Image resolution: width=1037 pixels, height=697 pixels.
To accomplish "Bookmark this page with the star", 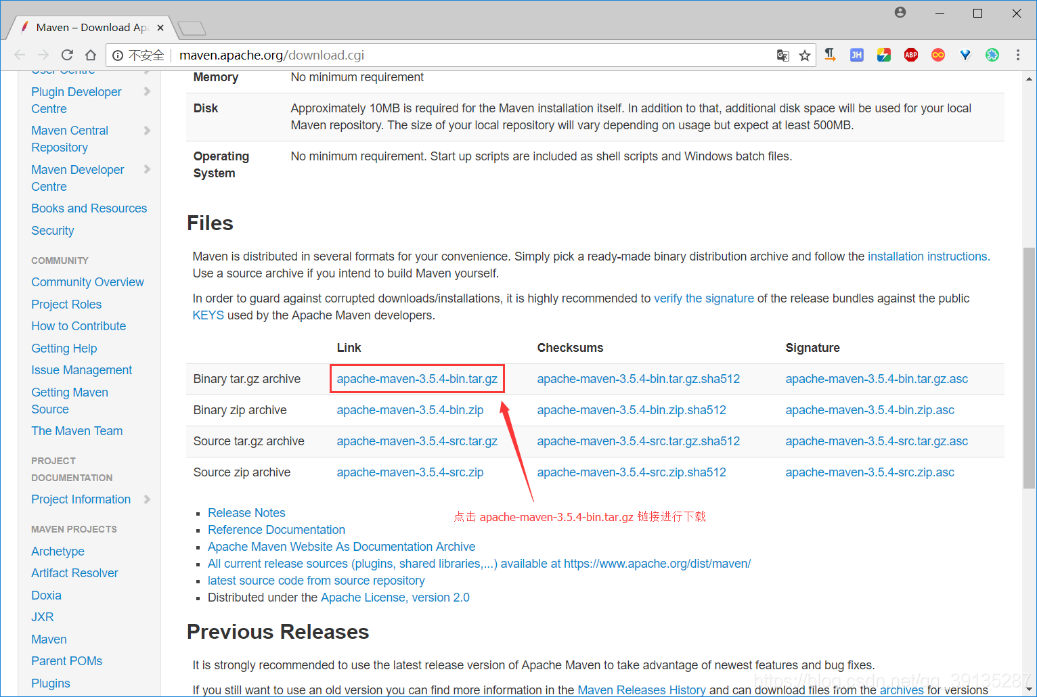I will click(x=805, y=55).
